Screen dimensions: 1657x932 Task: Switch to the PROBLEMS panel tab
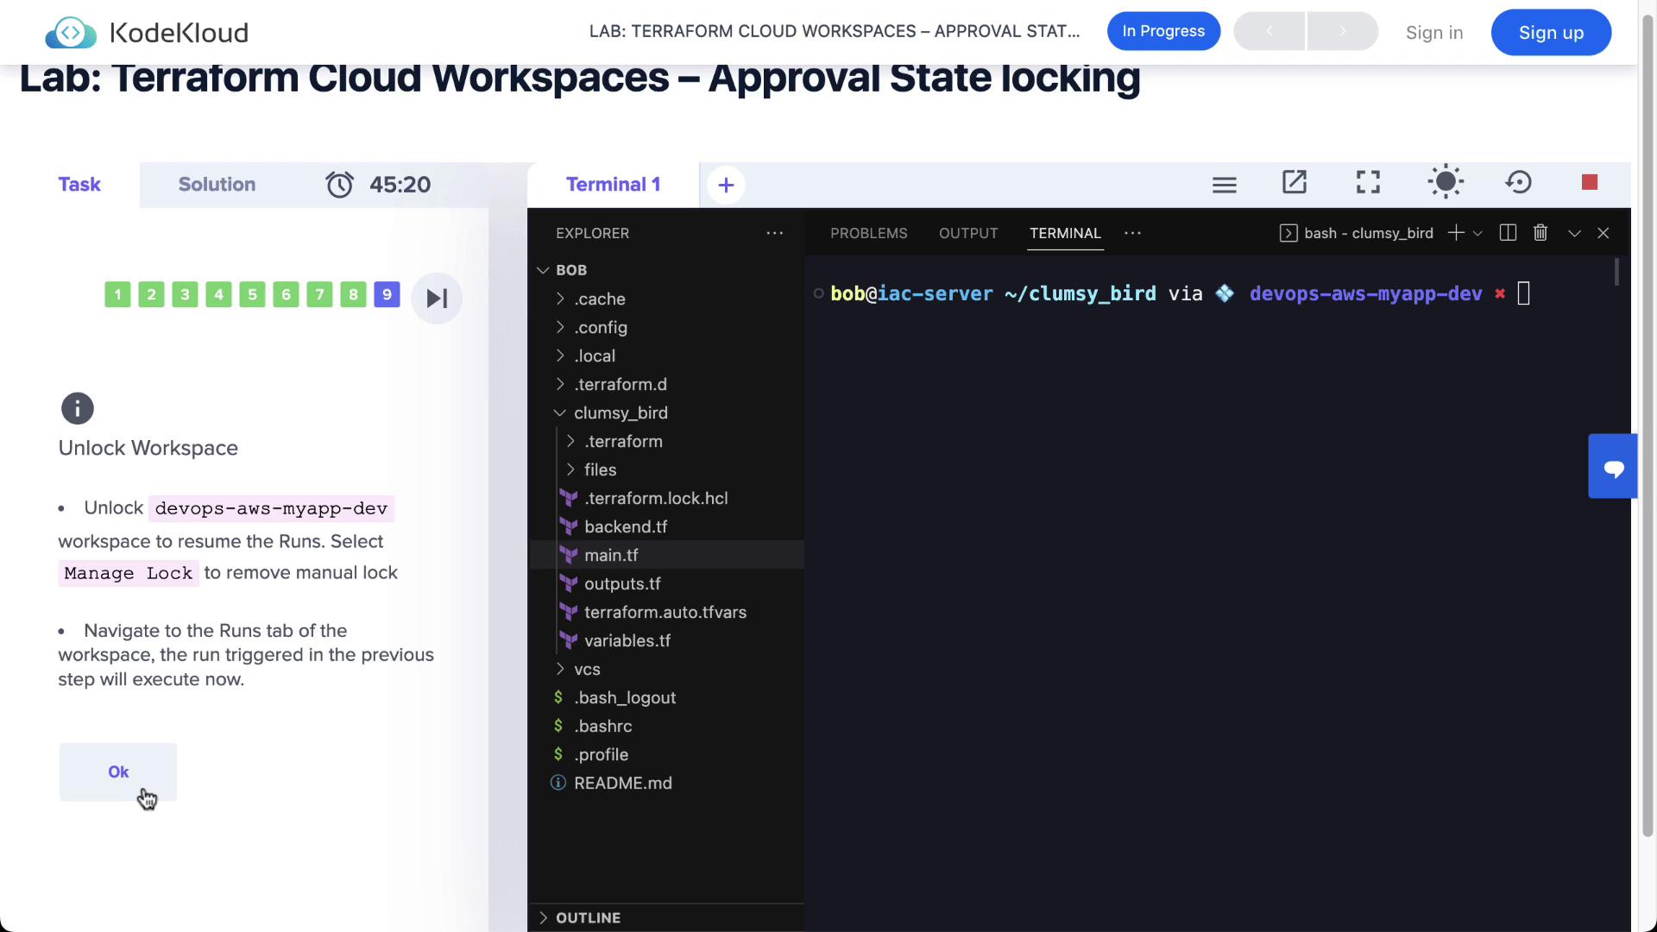(868, 233)
